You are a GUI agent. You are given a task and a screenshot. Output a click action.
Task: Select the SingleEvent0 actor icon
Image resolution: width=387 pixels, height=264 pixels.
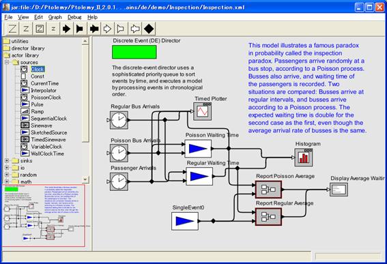(185, 221)
